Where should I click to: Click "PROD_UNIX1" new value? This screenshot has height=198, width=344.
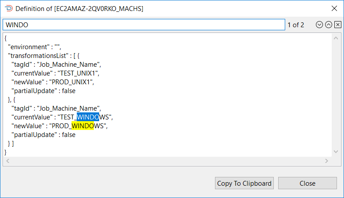(70, 82)
